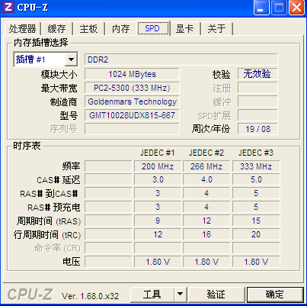
Task: Click the 最大带宽 label
Action: click(x=59, y=89)
